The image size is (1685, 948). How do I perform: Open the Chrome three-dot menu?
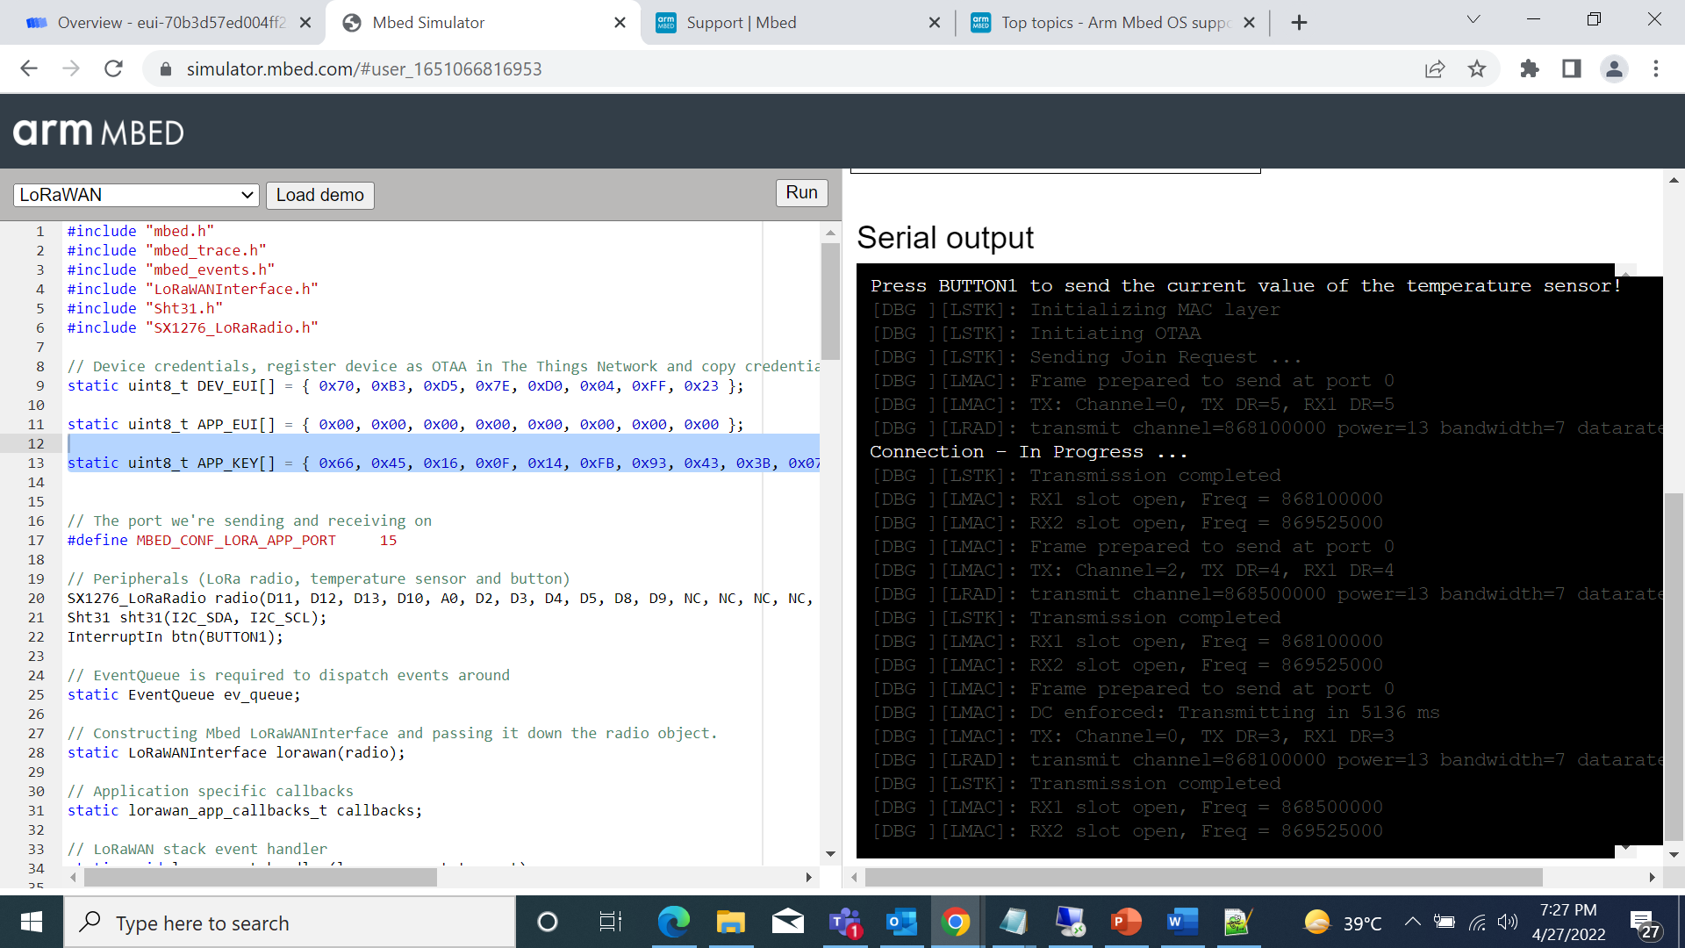click(1656, 68)
